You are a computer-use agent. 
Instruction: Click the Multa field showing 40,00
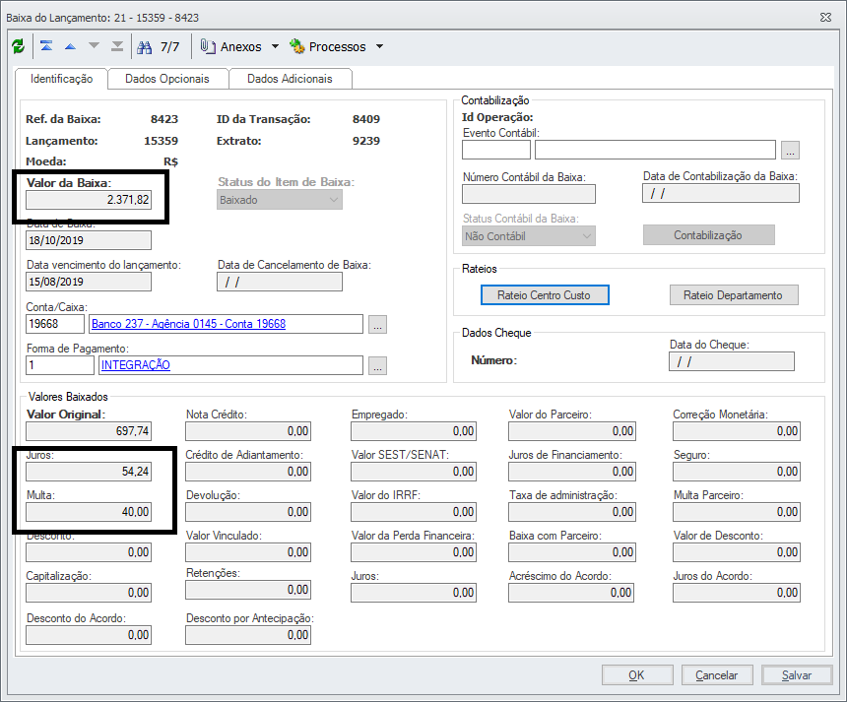coord(89,512)
